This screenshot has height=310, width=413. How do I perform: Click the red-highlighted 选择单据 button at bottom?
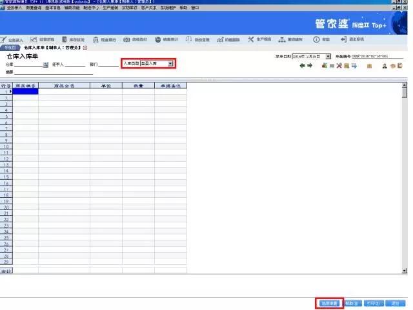pyautogui.click(x=329, y=304)
